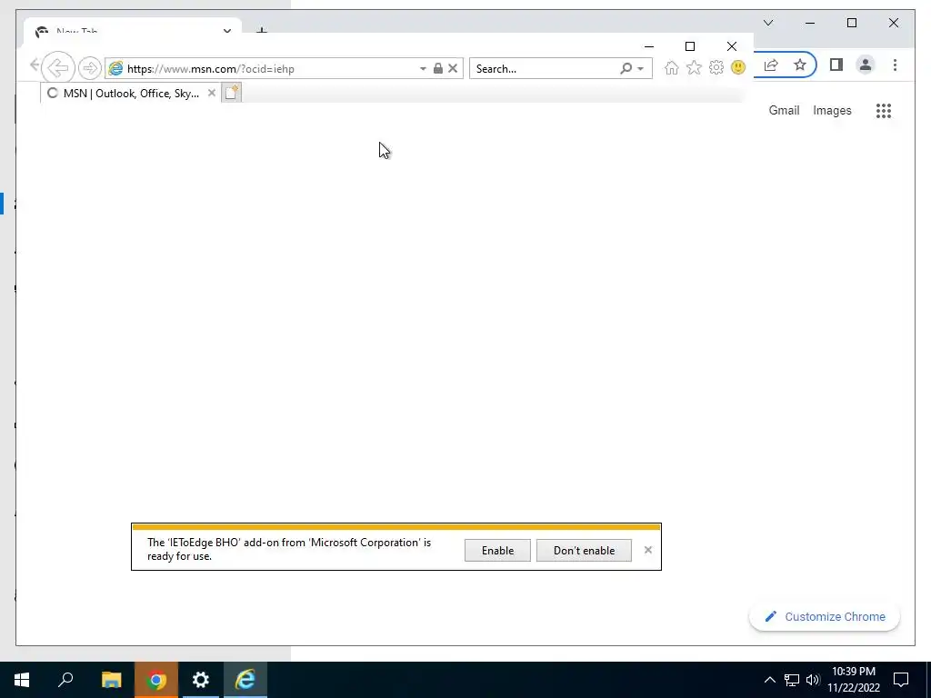Open the search provider dropdown arrow
Viewport: 931px width, 698px height.
point(641,69)
